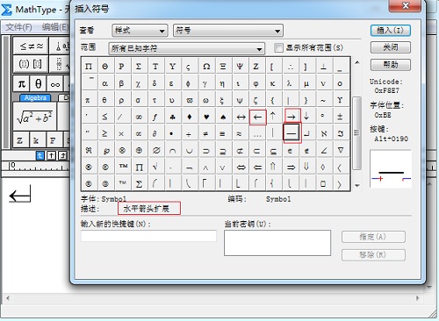Pick the not-equal ≠ symbol in the grid
This screenshot has width=439, height=321.
(x=205, y=134)
